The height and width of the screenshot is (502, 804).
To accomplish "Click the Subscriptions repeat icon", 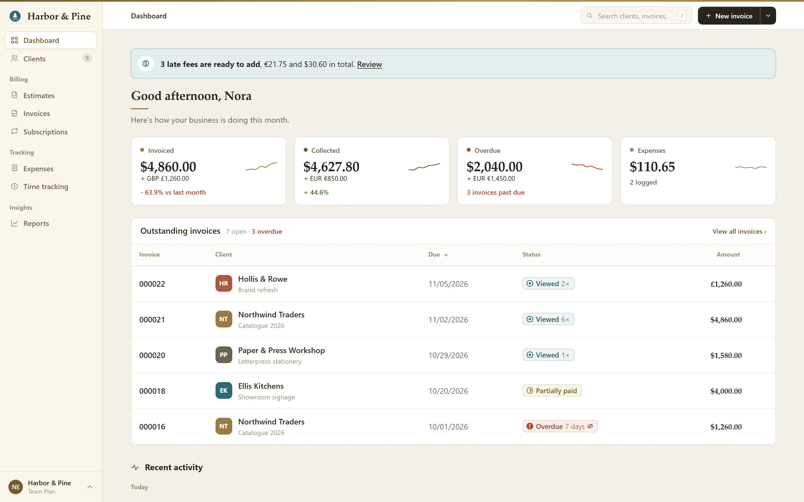I will pyautogui.click(x=14, y=131).
